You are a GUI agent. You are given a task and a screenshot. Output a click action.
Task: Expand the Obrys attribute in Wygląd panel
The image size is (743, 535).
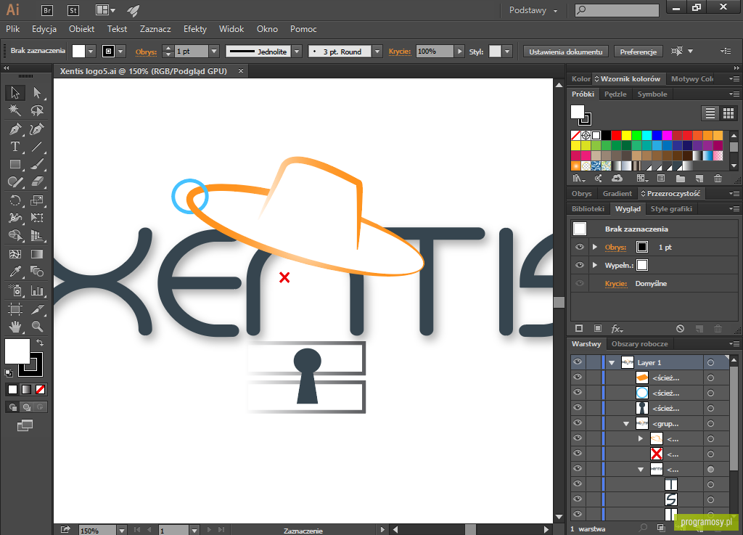pyautogui.click(x=595, y=247)
